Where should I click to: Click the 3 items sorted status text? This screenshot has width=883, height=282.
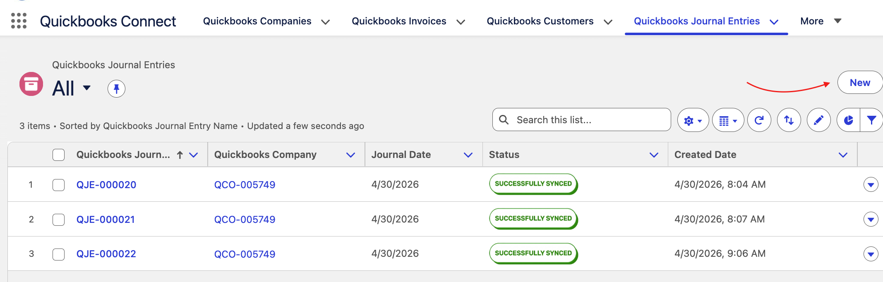click(x=192, y=126)
